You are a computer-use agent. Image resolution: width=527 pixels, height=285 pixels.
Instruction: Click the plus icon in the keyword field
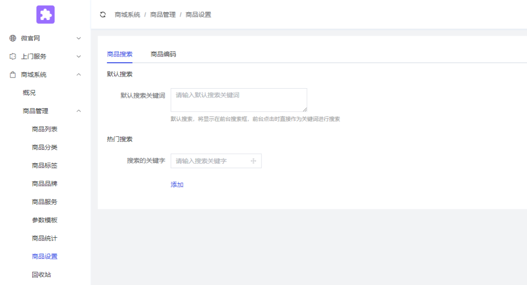pos(253,161)
